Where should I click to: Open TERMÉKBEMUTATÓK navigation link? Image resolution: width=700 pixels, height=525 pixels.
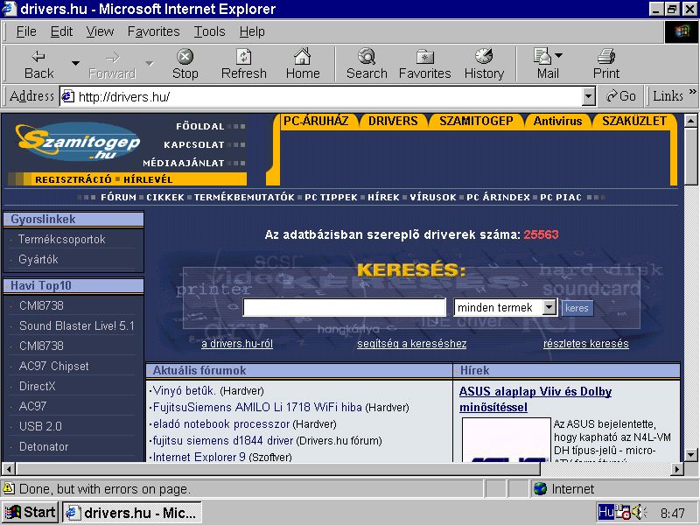click(244, 198)
